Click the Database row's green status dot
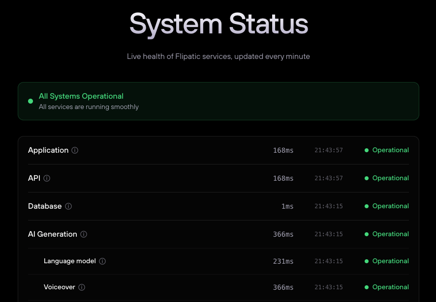 coord(367,206)
